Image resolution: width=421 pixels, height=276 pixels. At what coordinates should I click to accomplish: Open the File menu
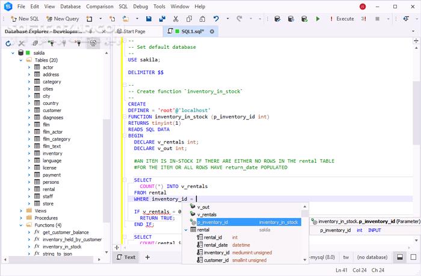coord(21,7)
